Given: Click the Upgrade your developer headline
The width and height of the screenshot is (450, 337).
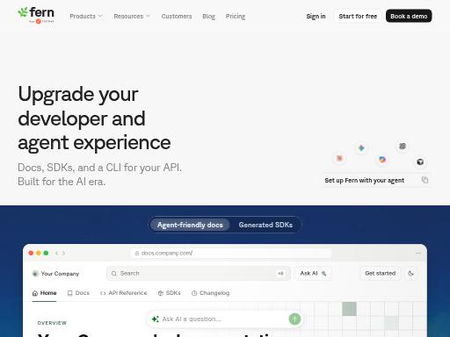Looking at the screenshot, I should click(x=94, y=118).
